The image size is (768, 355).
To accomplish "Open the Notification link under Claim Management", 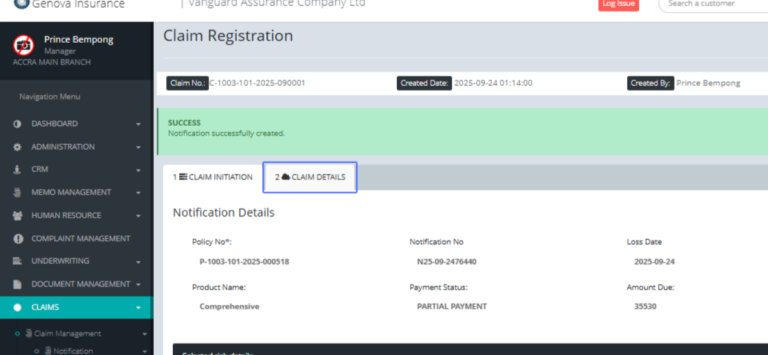I will [x=73, y=351].
